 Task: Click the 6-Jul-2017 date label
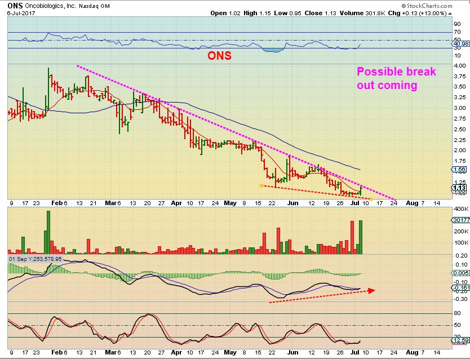pyautogui.click(x=21, y=13)
